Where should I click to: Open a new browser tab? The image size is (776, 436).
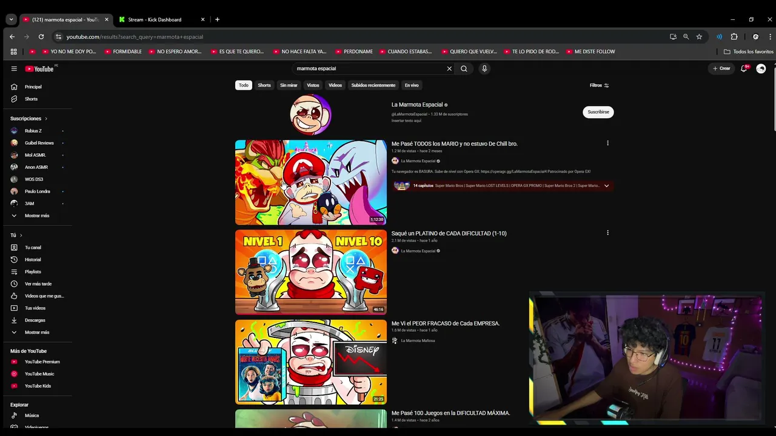pyautogui.click(x=217, y=19)
